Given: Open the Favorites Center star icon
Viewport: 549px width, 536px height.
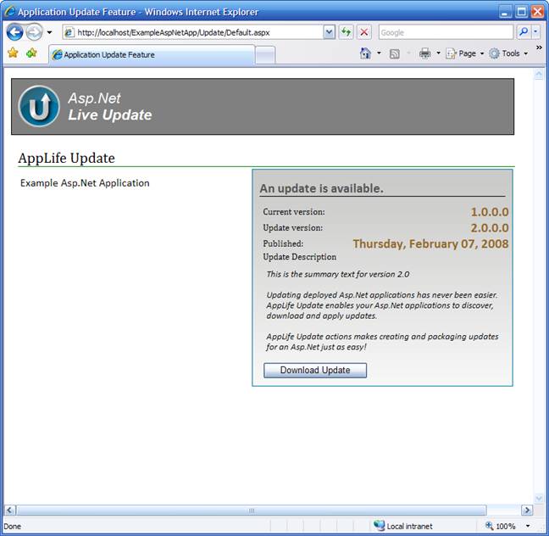Looking at the screenshot, I should pyautogui.click(x=13, y=53).
